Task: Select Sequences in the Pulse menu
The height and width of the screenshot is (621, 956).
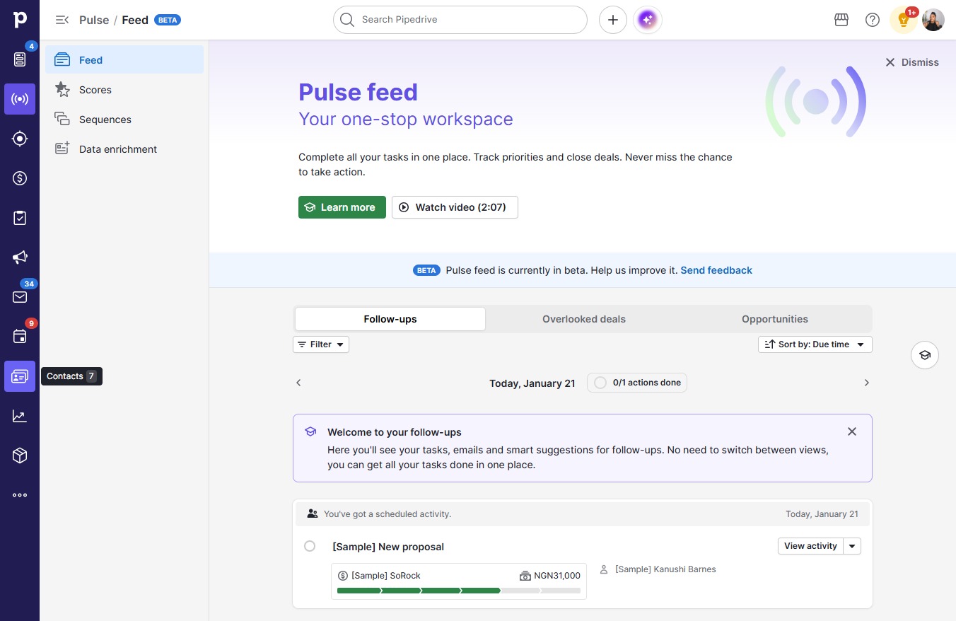Action: [x=124, y=120]
